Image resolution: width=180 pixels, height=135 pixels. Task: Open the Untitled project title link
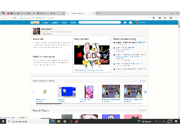(41, 100)
